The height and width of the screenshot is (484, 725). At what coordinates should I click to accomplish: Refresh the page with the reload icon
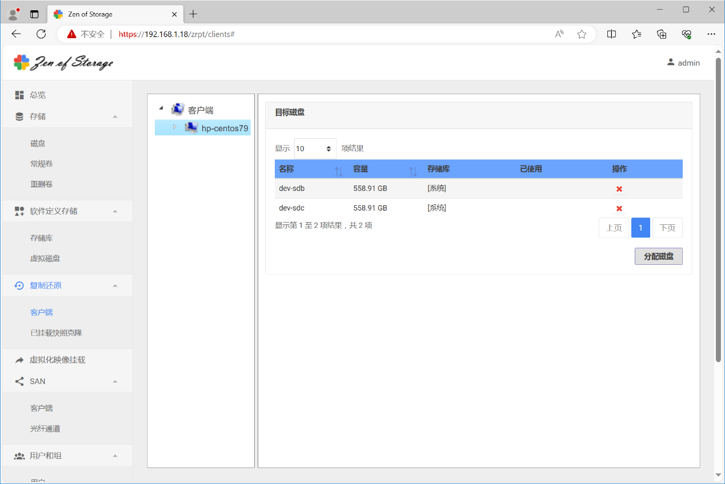(41, 34)
